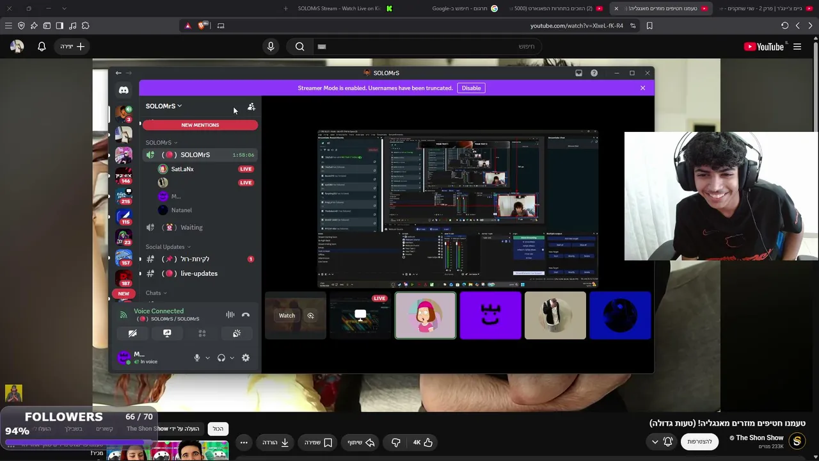This screenshot has width=819, height=461.
Task: Select the purple smiley participant tile
Action: [x=491, y=316]
